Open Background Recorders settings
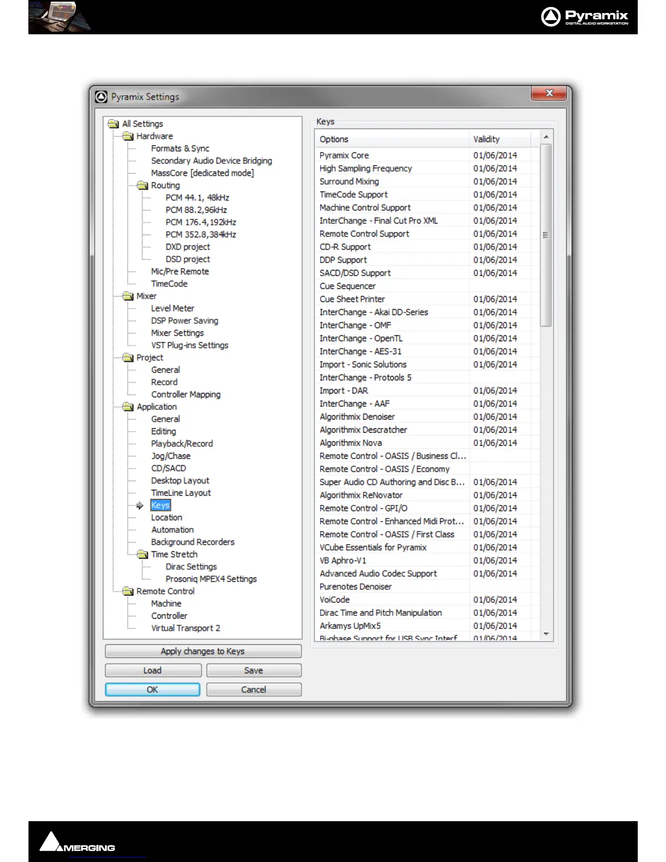 click(193, 543)
